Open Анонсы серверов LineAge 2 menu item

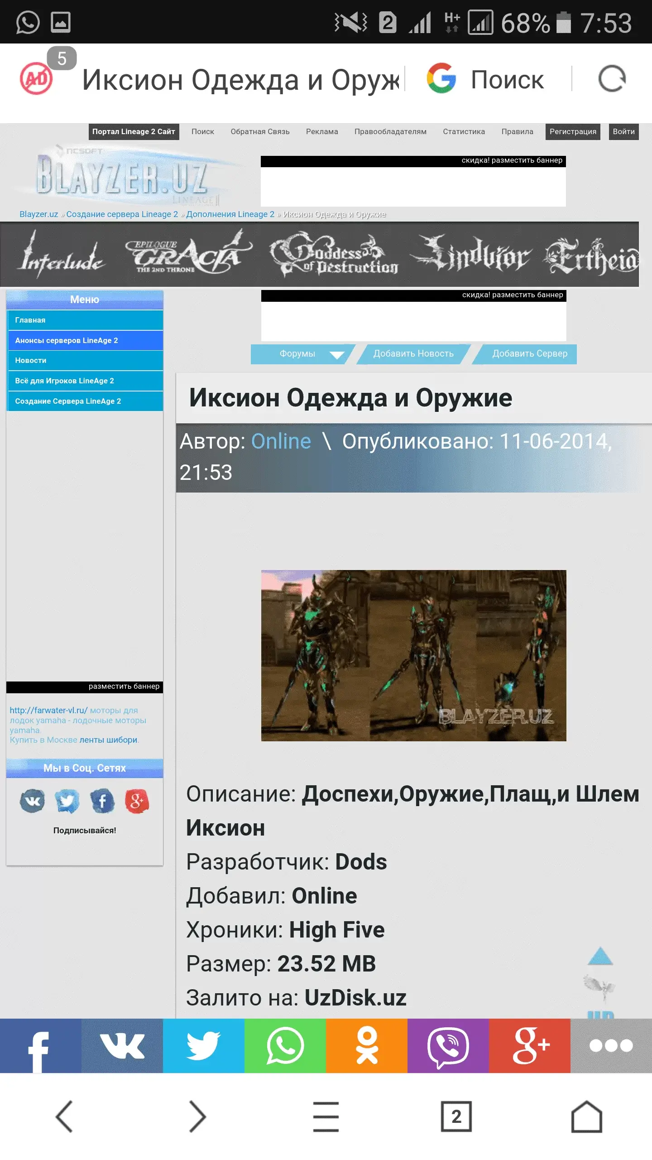pyautogui.click(x=85, y=340)
